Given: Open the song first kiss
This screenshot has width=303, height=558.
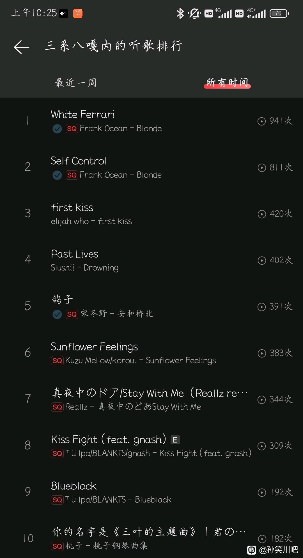Looking at the screenshot, I should tap(151, 214).
